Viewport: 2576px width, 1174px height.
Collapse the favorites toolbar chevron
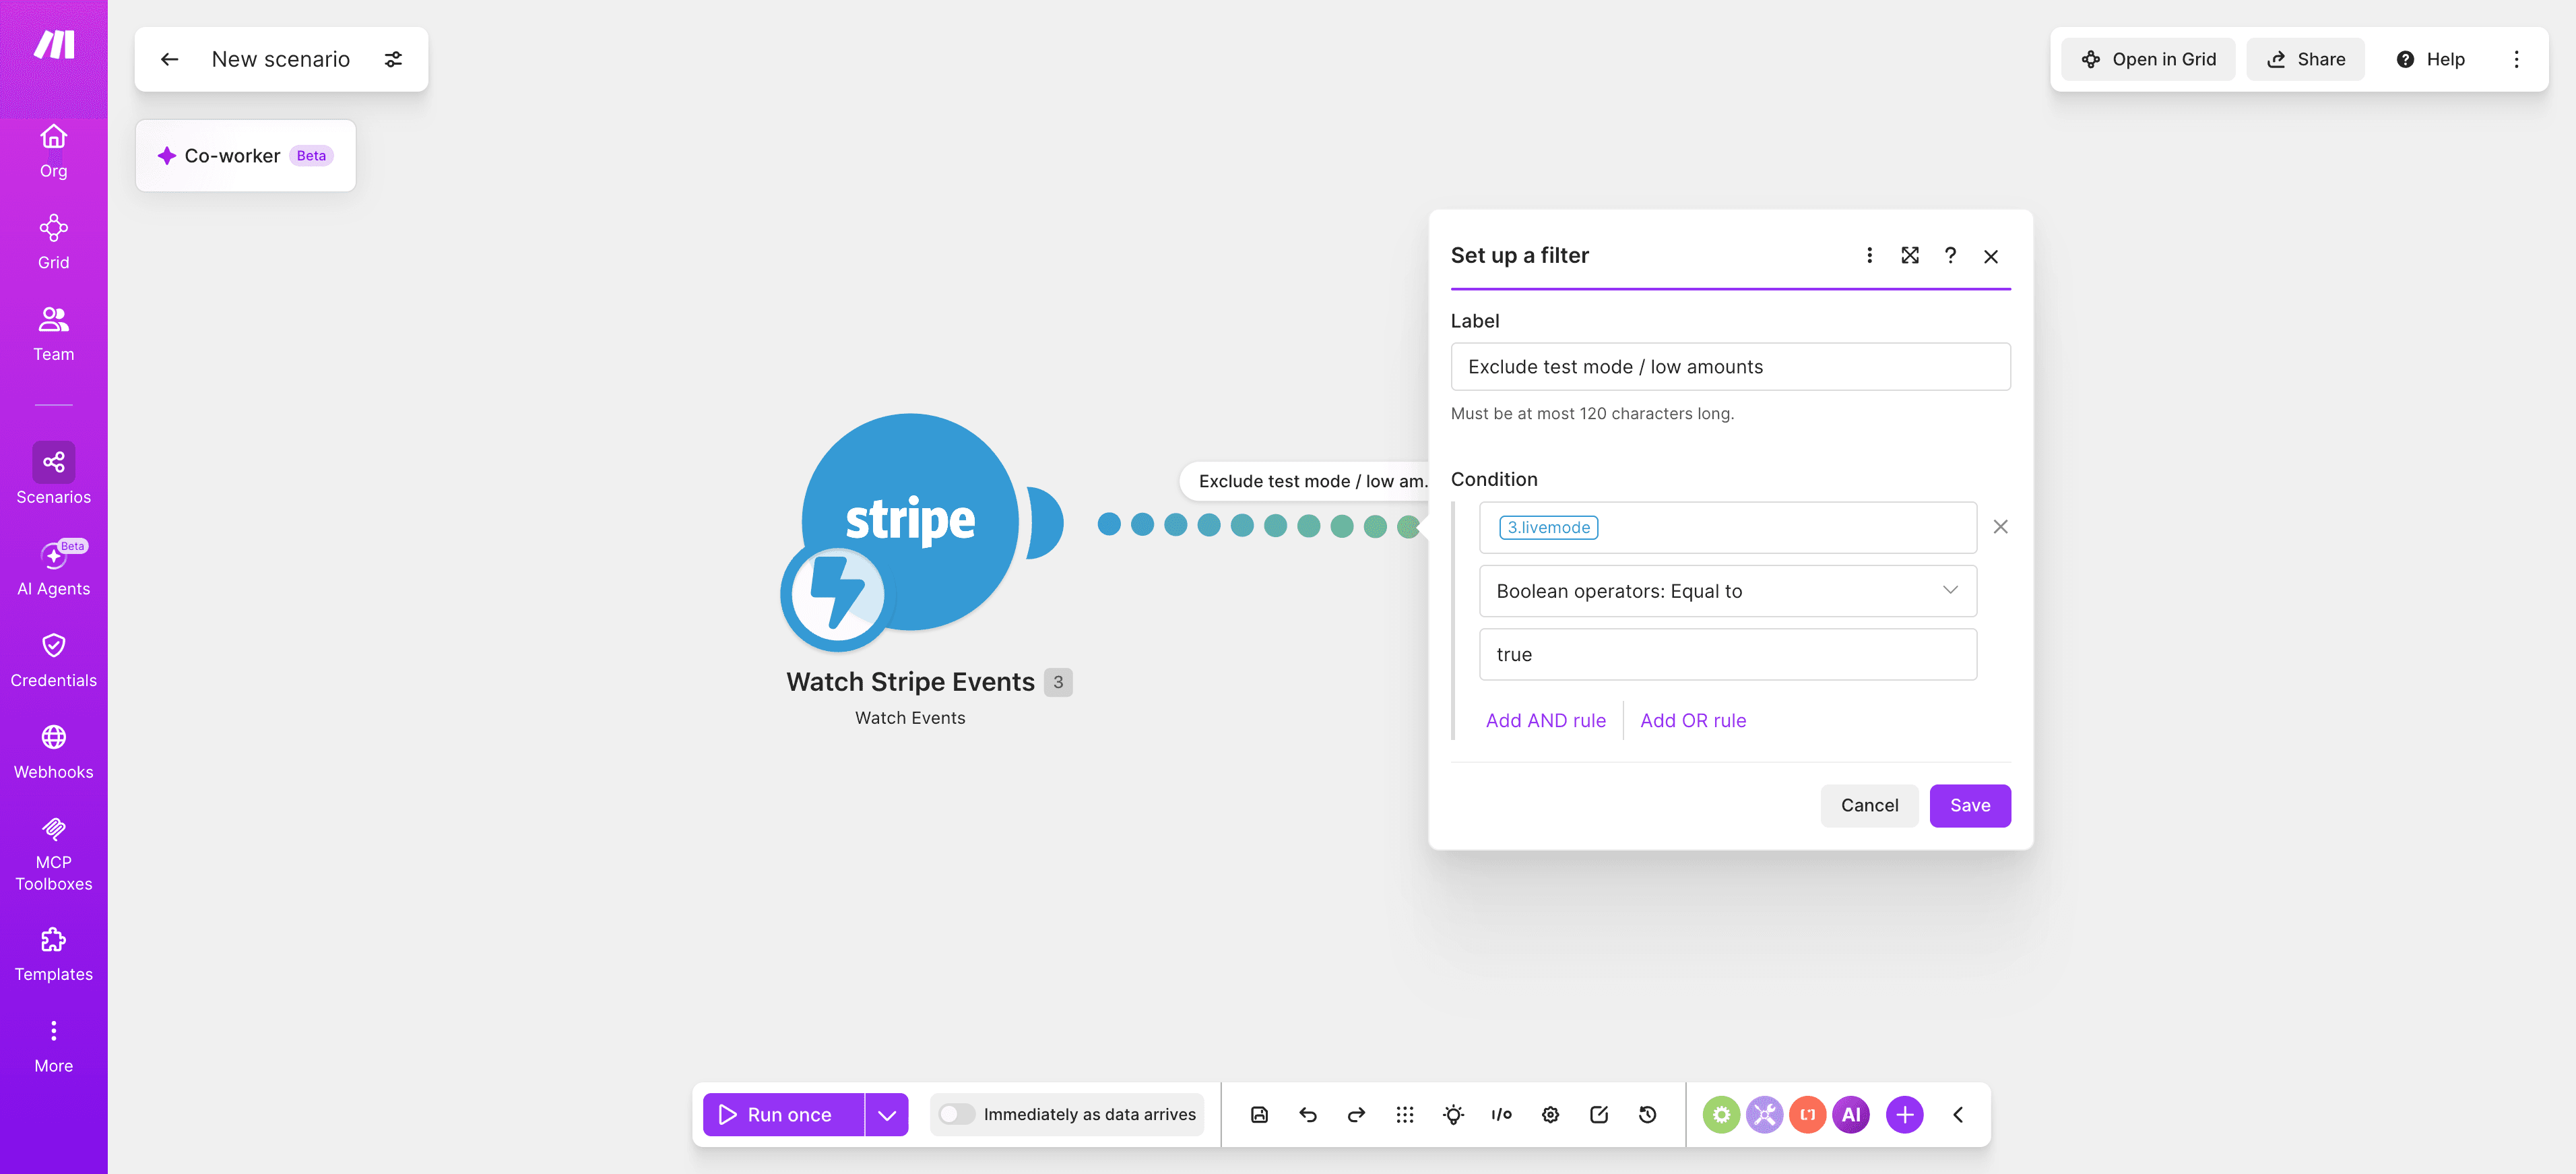(x=1958, y=1115)
